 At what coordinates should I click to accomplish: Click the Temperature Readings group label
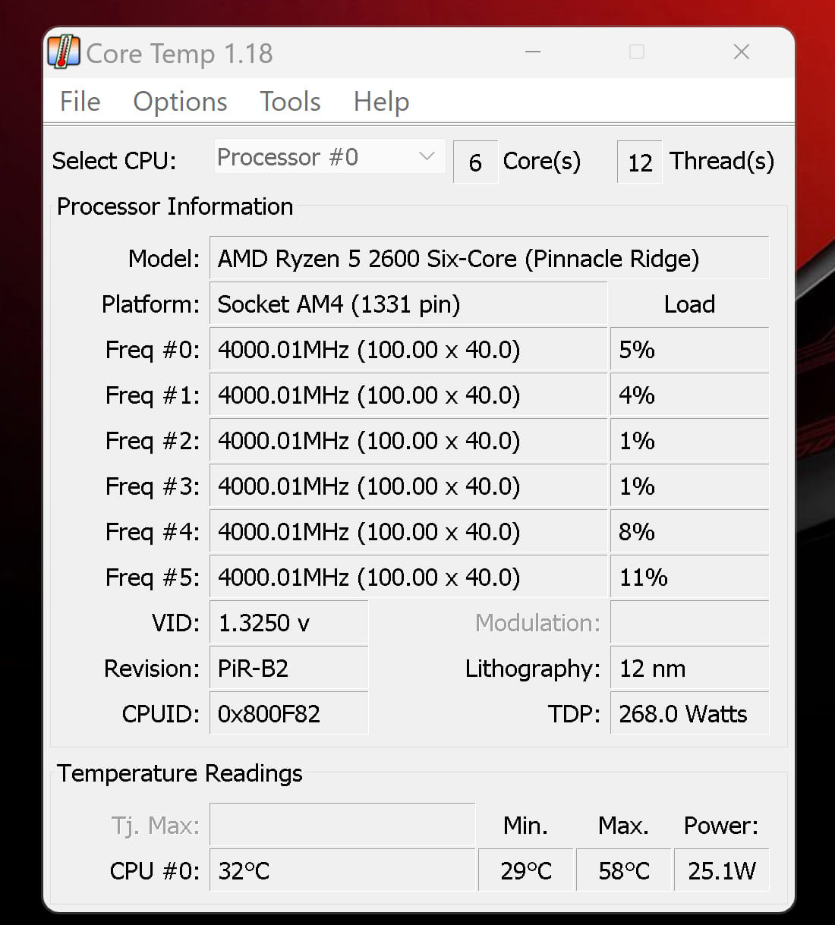[x=180, y=773]
